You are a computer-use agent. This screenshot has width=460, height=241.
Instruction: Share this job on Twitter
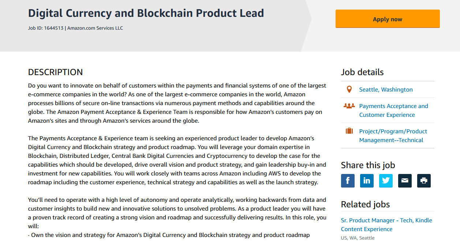[x=386, y=181]
